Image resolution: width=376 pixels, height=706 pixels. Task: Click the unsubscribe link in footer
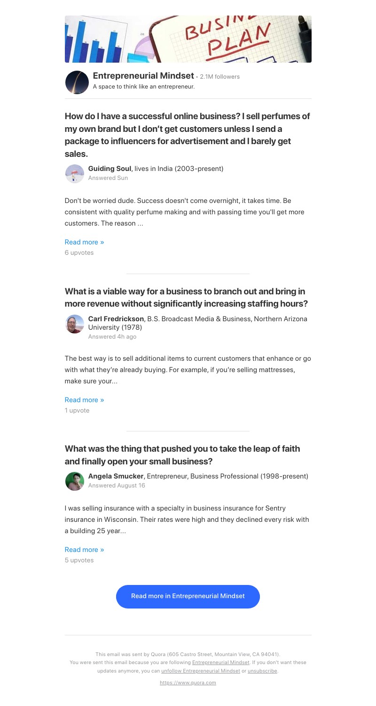(262, 671)
